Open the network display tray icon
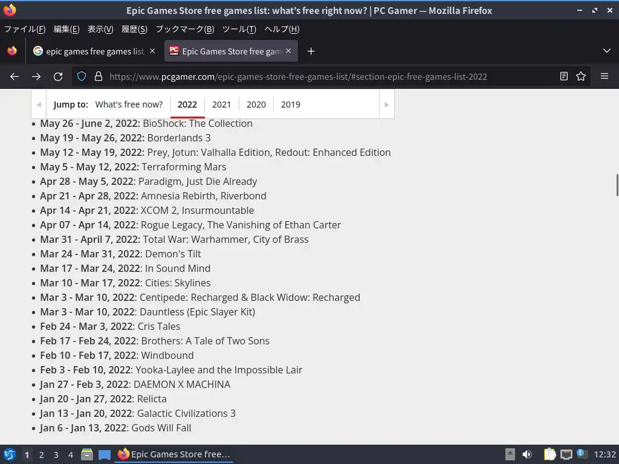Screen dimensions: 619x464 click(566, 455)
